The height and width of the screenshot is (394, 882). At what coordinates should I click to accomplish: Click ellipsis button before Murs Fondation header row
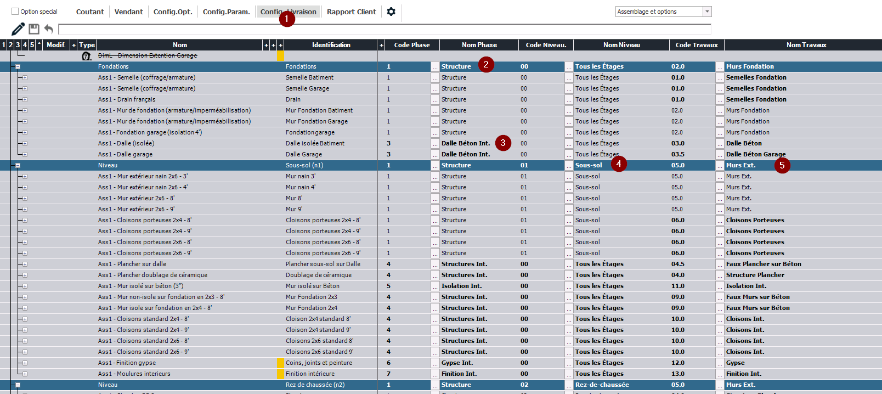(720, 67)
